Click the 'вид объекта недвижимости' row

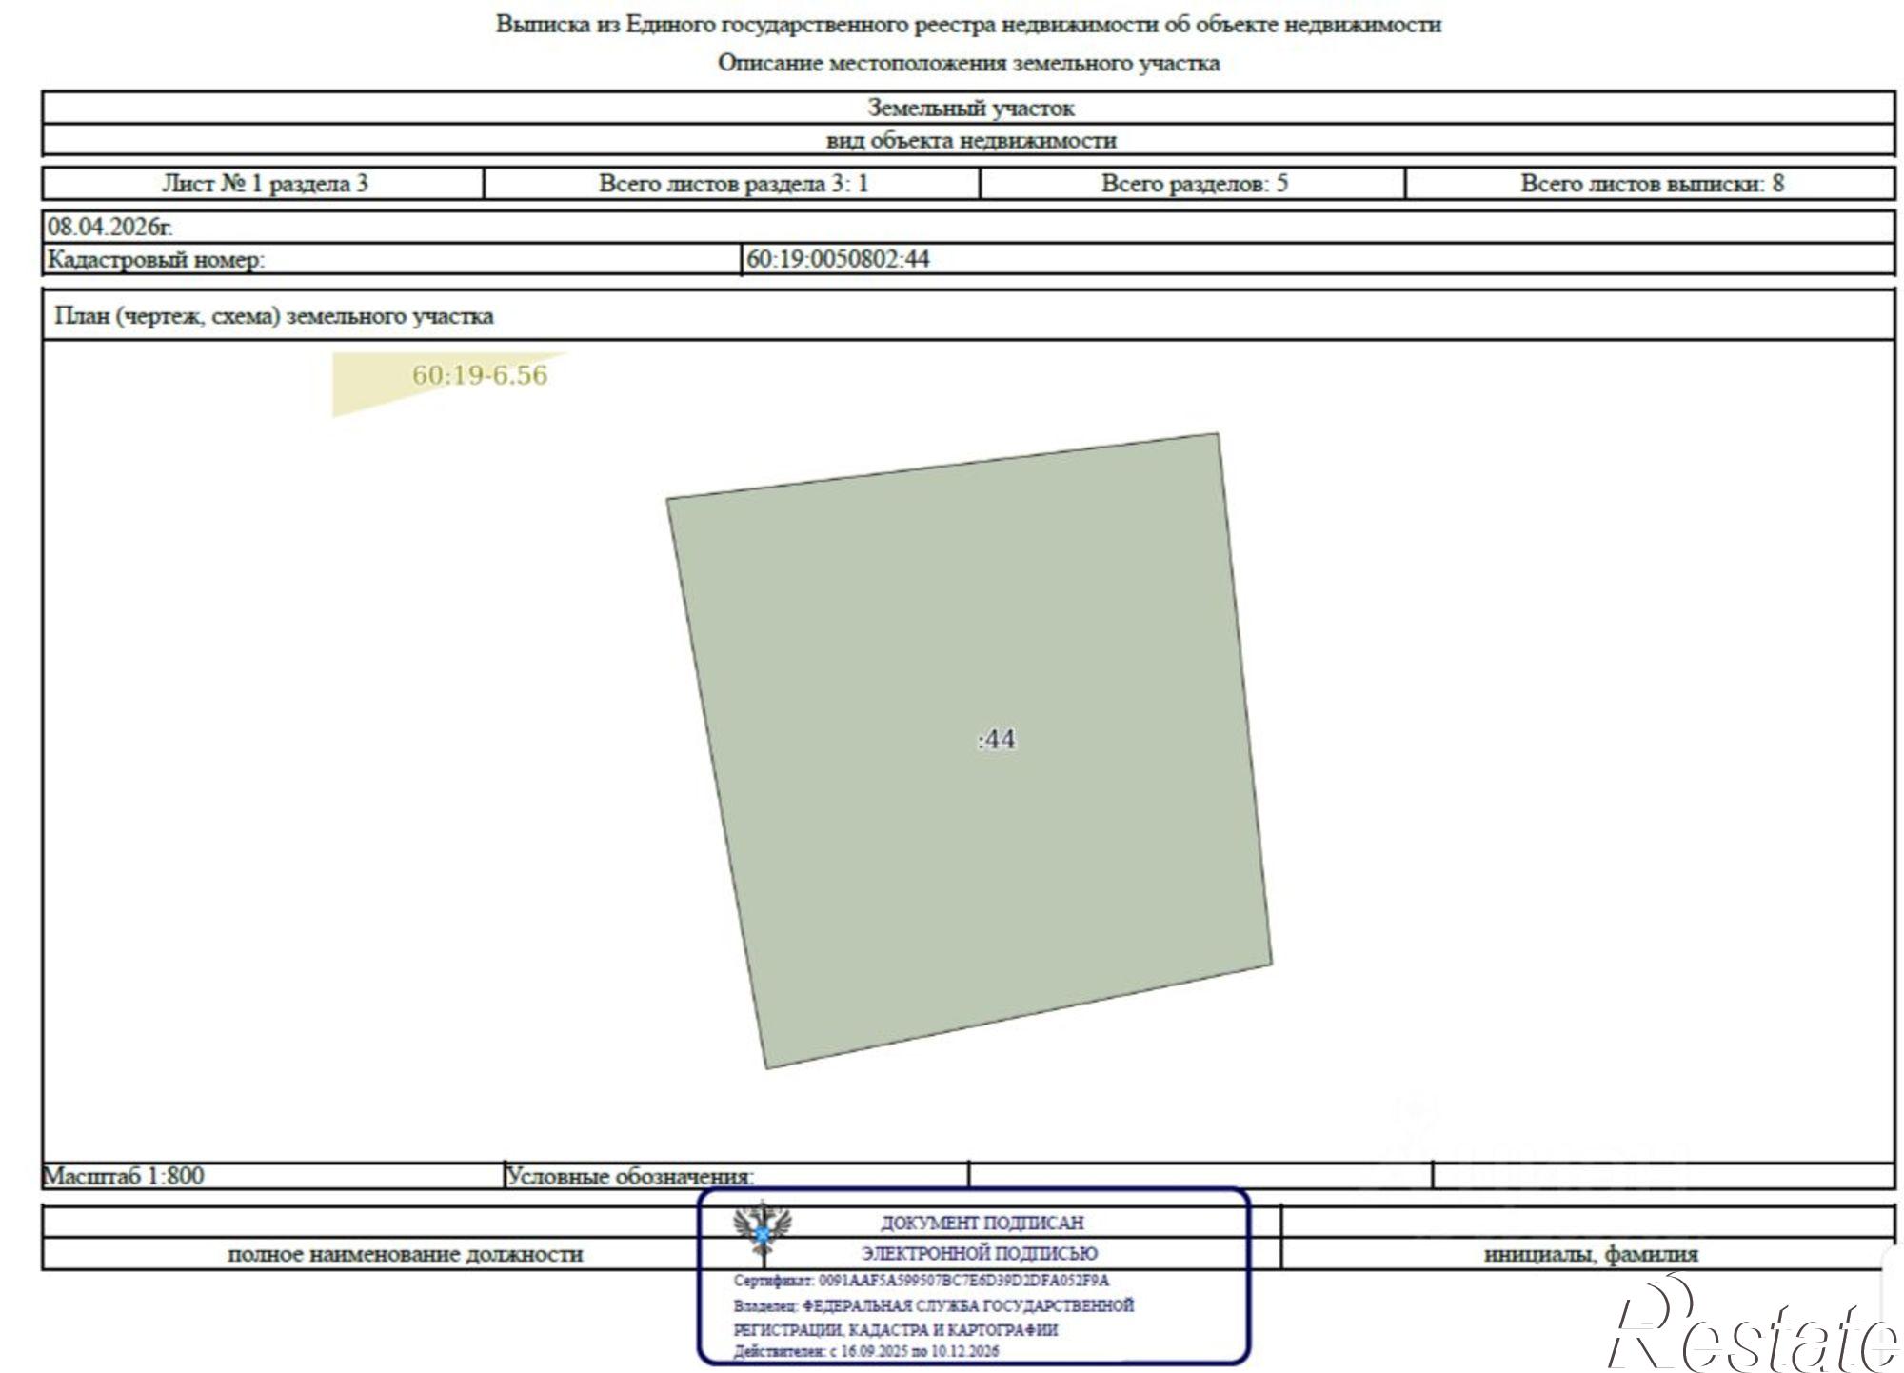969,140
